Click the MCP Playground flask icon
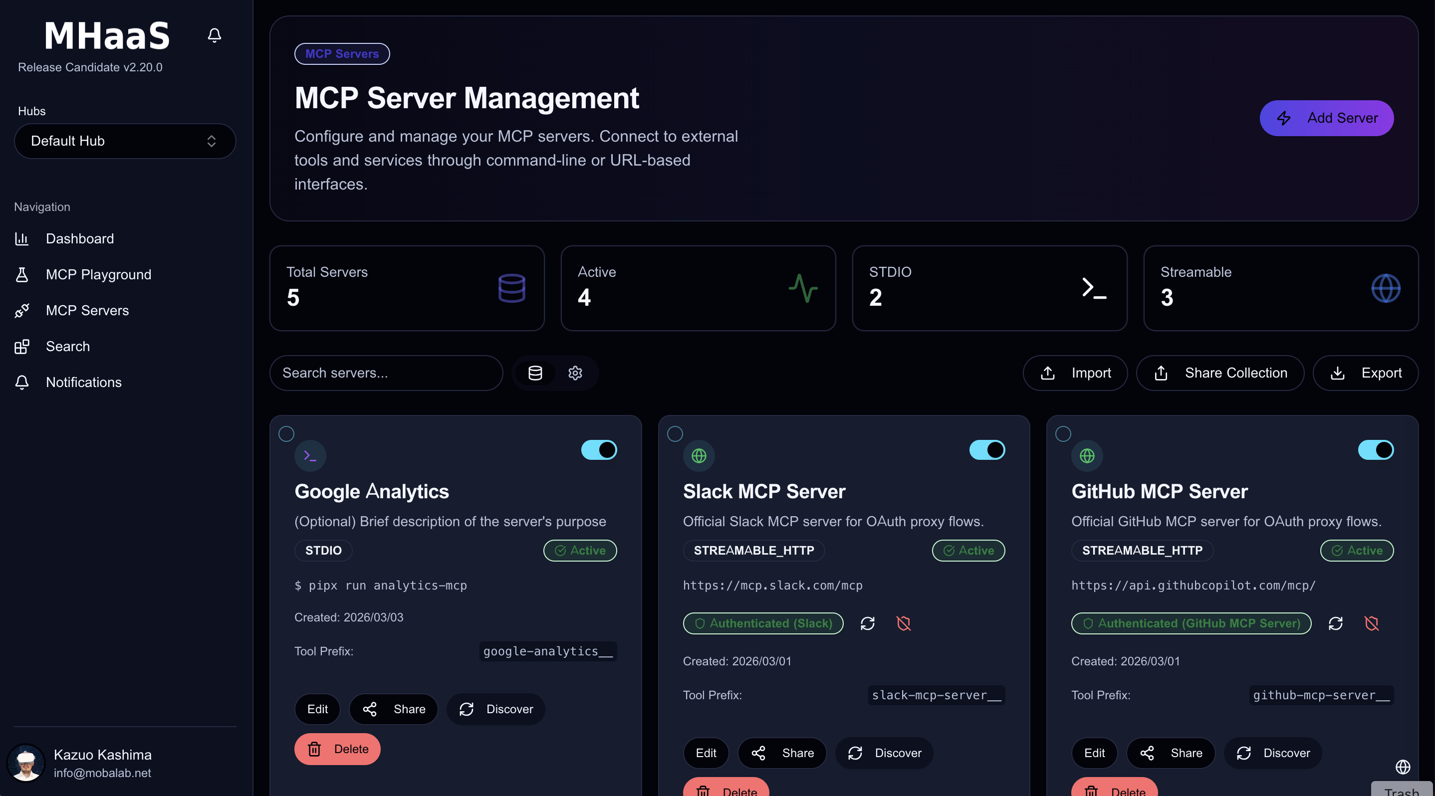The height and width of the screenshot is (796, 1435). (x=22, y=274)
